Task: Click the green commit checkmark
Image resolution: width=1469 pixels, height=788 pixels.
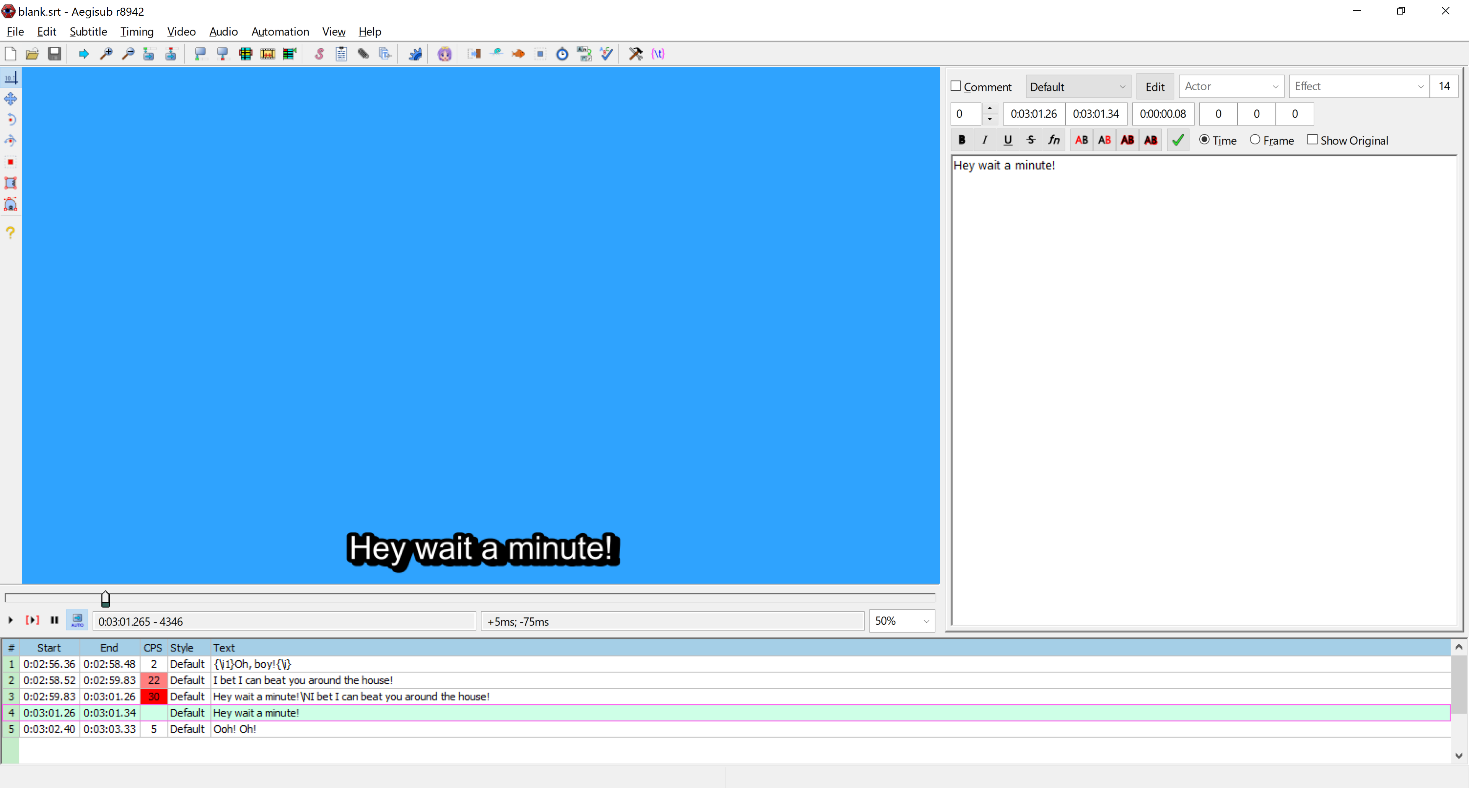Action: tap(1177, 140)
